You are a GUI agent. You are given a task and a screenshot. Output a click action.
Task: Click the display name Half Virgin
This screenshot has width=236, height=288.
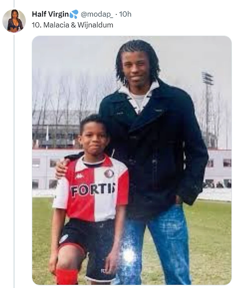tap(50, 14)
